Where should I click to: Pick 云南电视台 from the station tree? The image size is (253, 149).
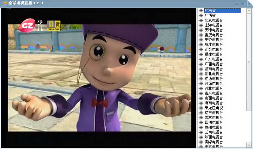(x=213, y=132)
